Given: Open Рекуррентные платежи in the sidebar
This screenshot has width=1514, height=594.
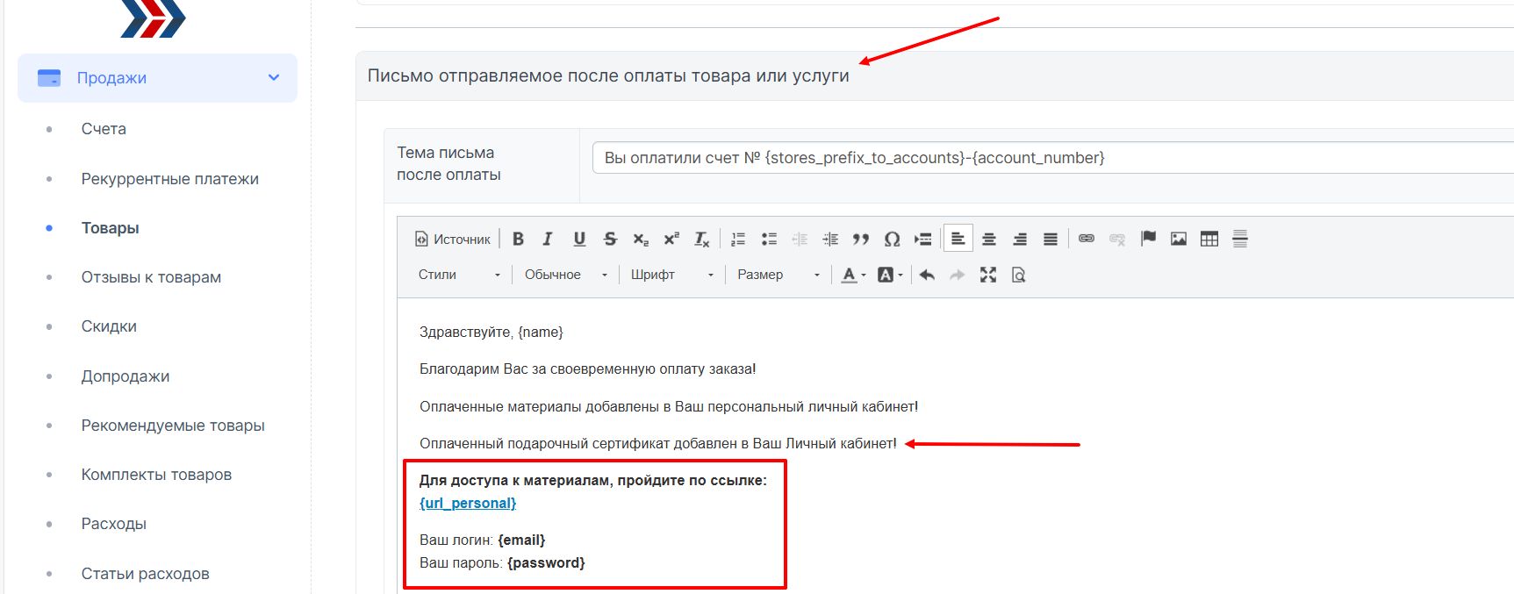Looking at the screenshot, I should (x=170, y=179).
